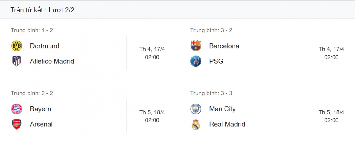Image resolution: width=355 pixels, height=142 pixels.
Task: Click the PSG club crest
Action: [196, 61]
